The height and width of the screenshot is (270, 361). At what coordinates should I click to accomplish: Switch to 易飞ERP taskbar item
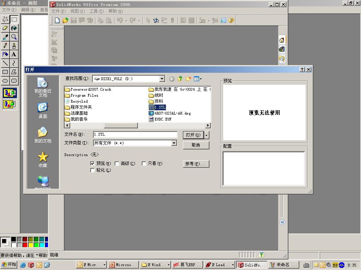[x=188, y=265]
